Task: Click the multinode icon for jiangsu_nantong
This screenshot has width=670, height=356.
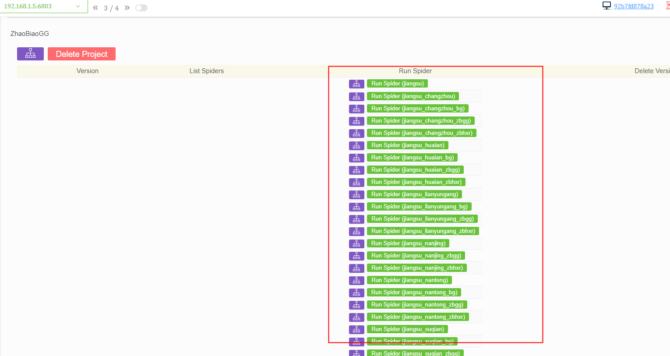Action: coord(356,280)
